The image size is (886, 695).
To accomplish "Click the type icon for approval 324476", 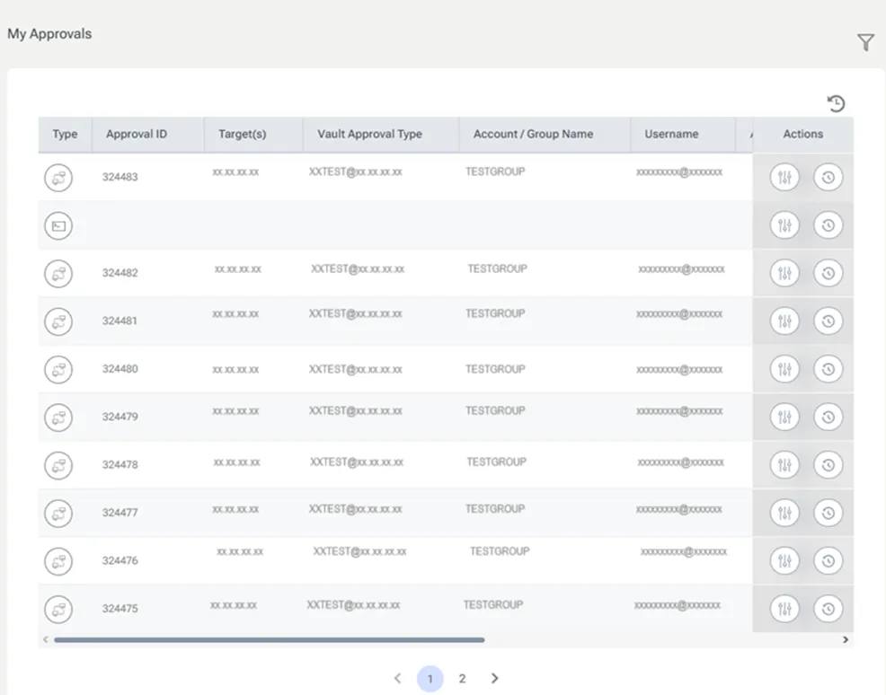I will [58, 562].
